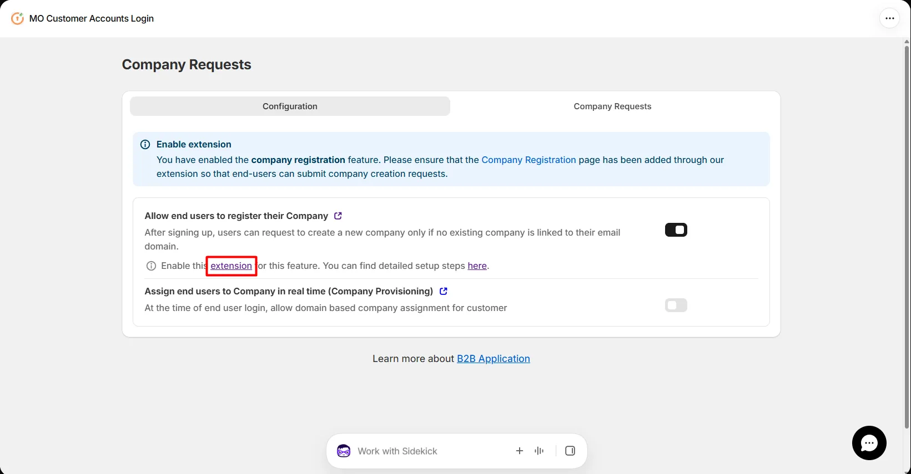Toggle the Sidekick side panel icon
This screenshot has width=911, height=474.
pos(570,451)
